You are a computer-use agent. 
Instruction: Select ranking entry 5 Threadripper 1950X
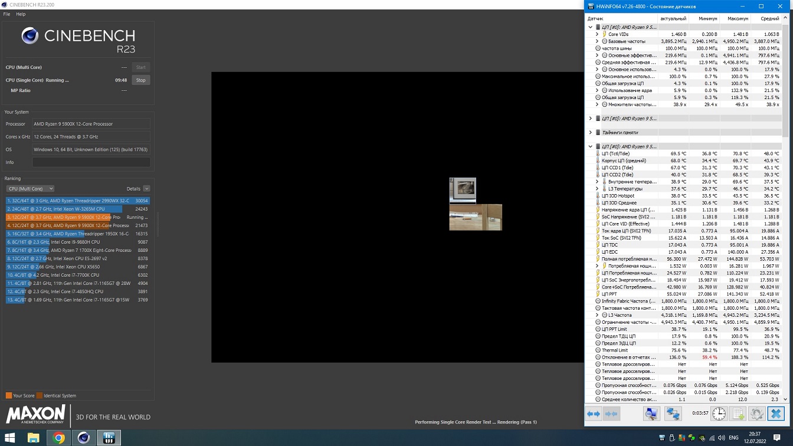78,234
